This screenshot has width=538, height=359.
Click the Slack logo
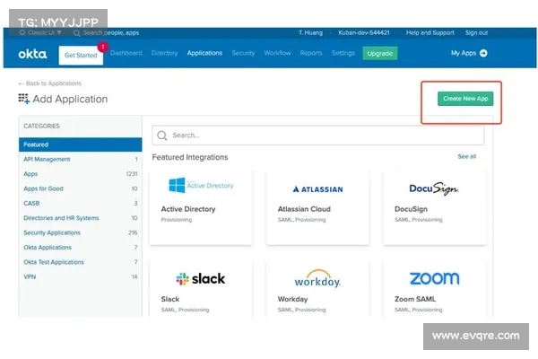tap(201, 278)
